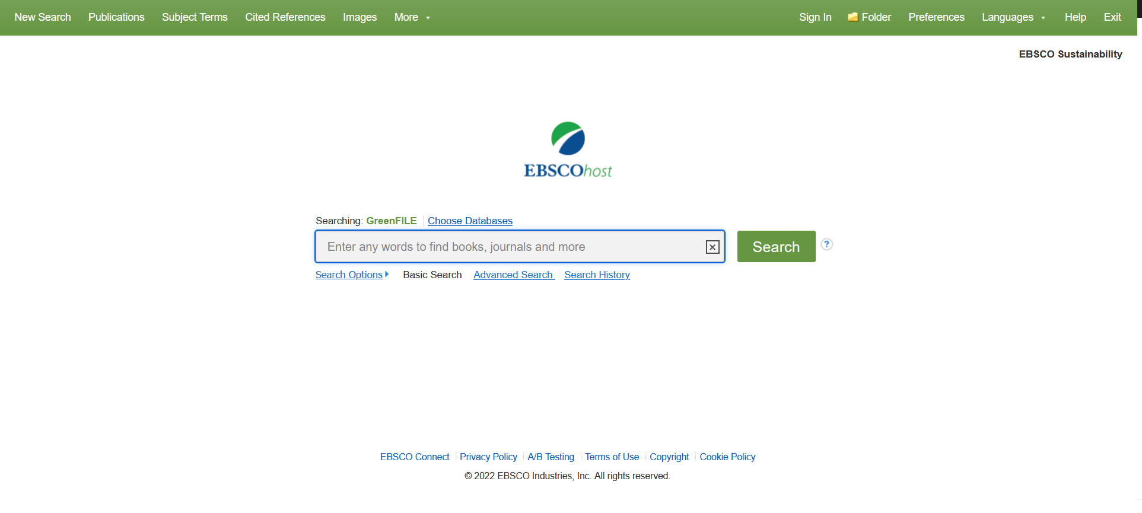Open the Images menu item
Image resolution: width=1142 pixels, height=513 pixels.
click(360, 17)
